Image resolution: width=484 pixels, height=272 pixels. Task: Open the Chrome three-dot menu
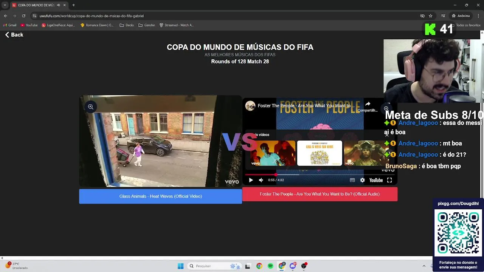pos(478,16)
